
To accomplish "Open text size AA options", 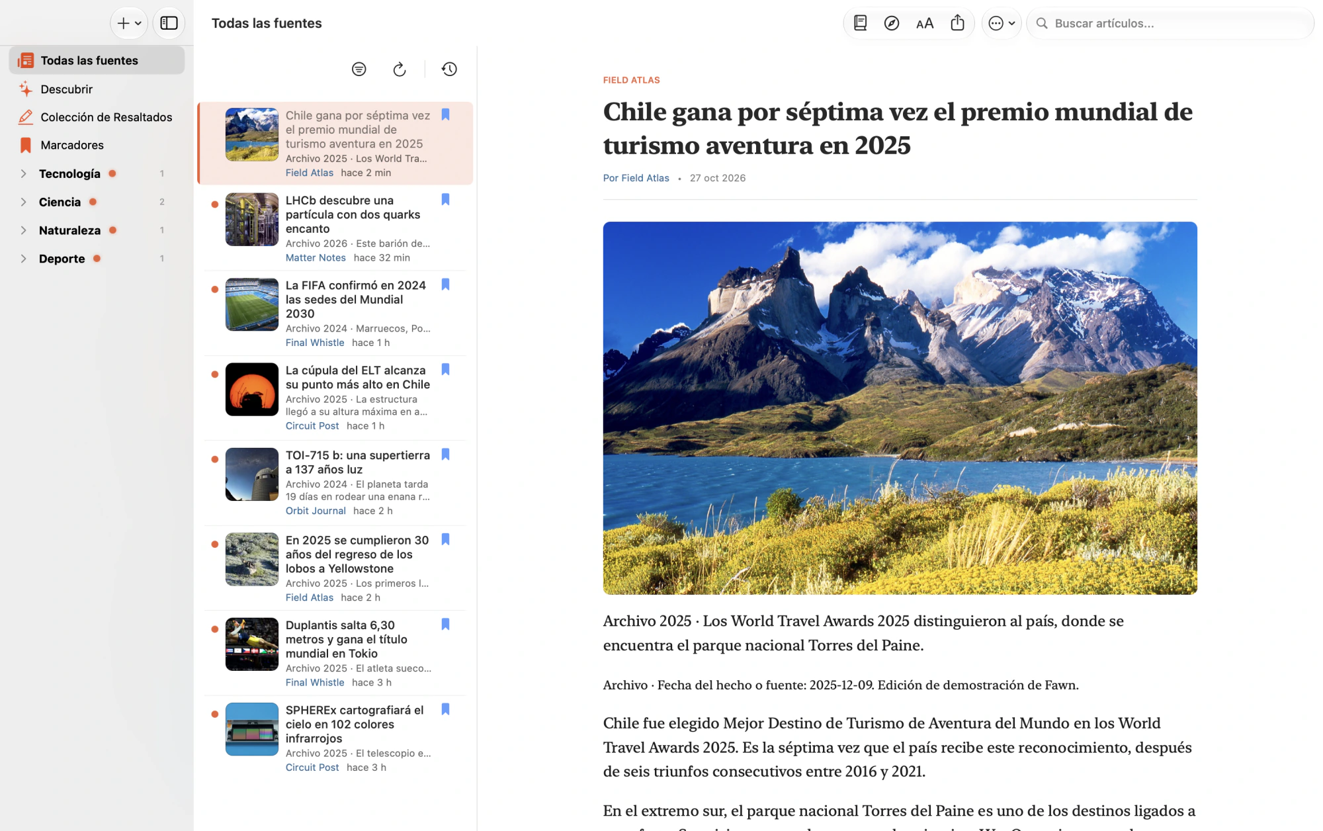I will 925,23.
